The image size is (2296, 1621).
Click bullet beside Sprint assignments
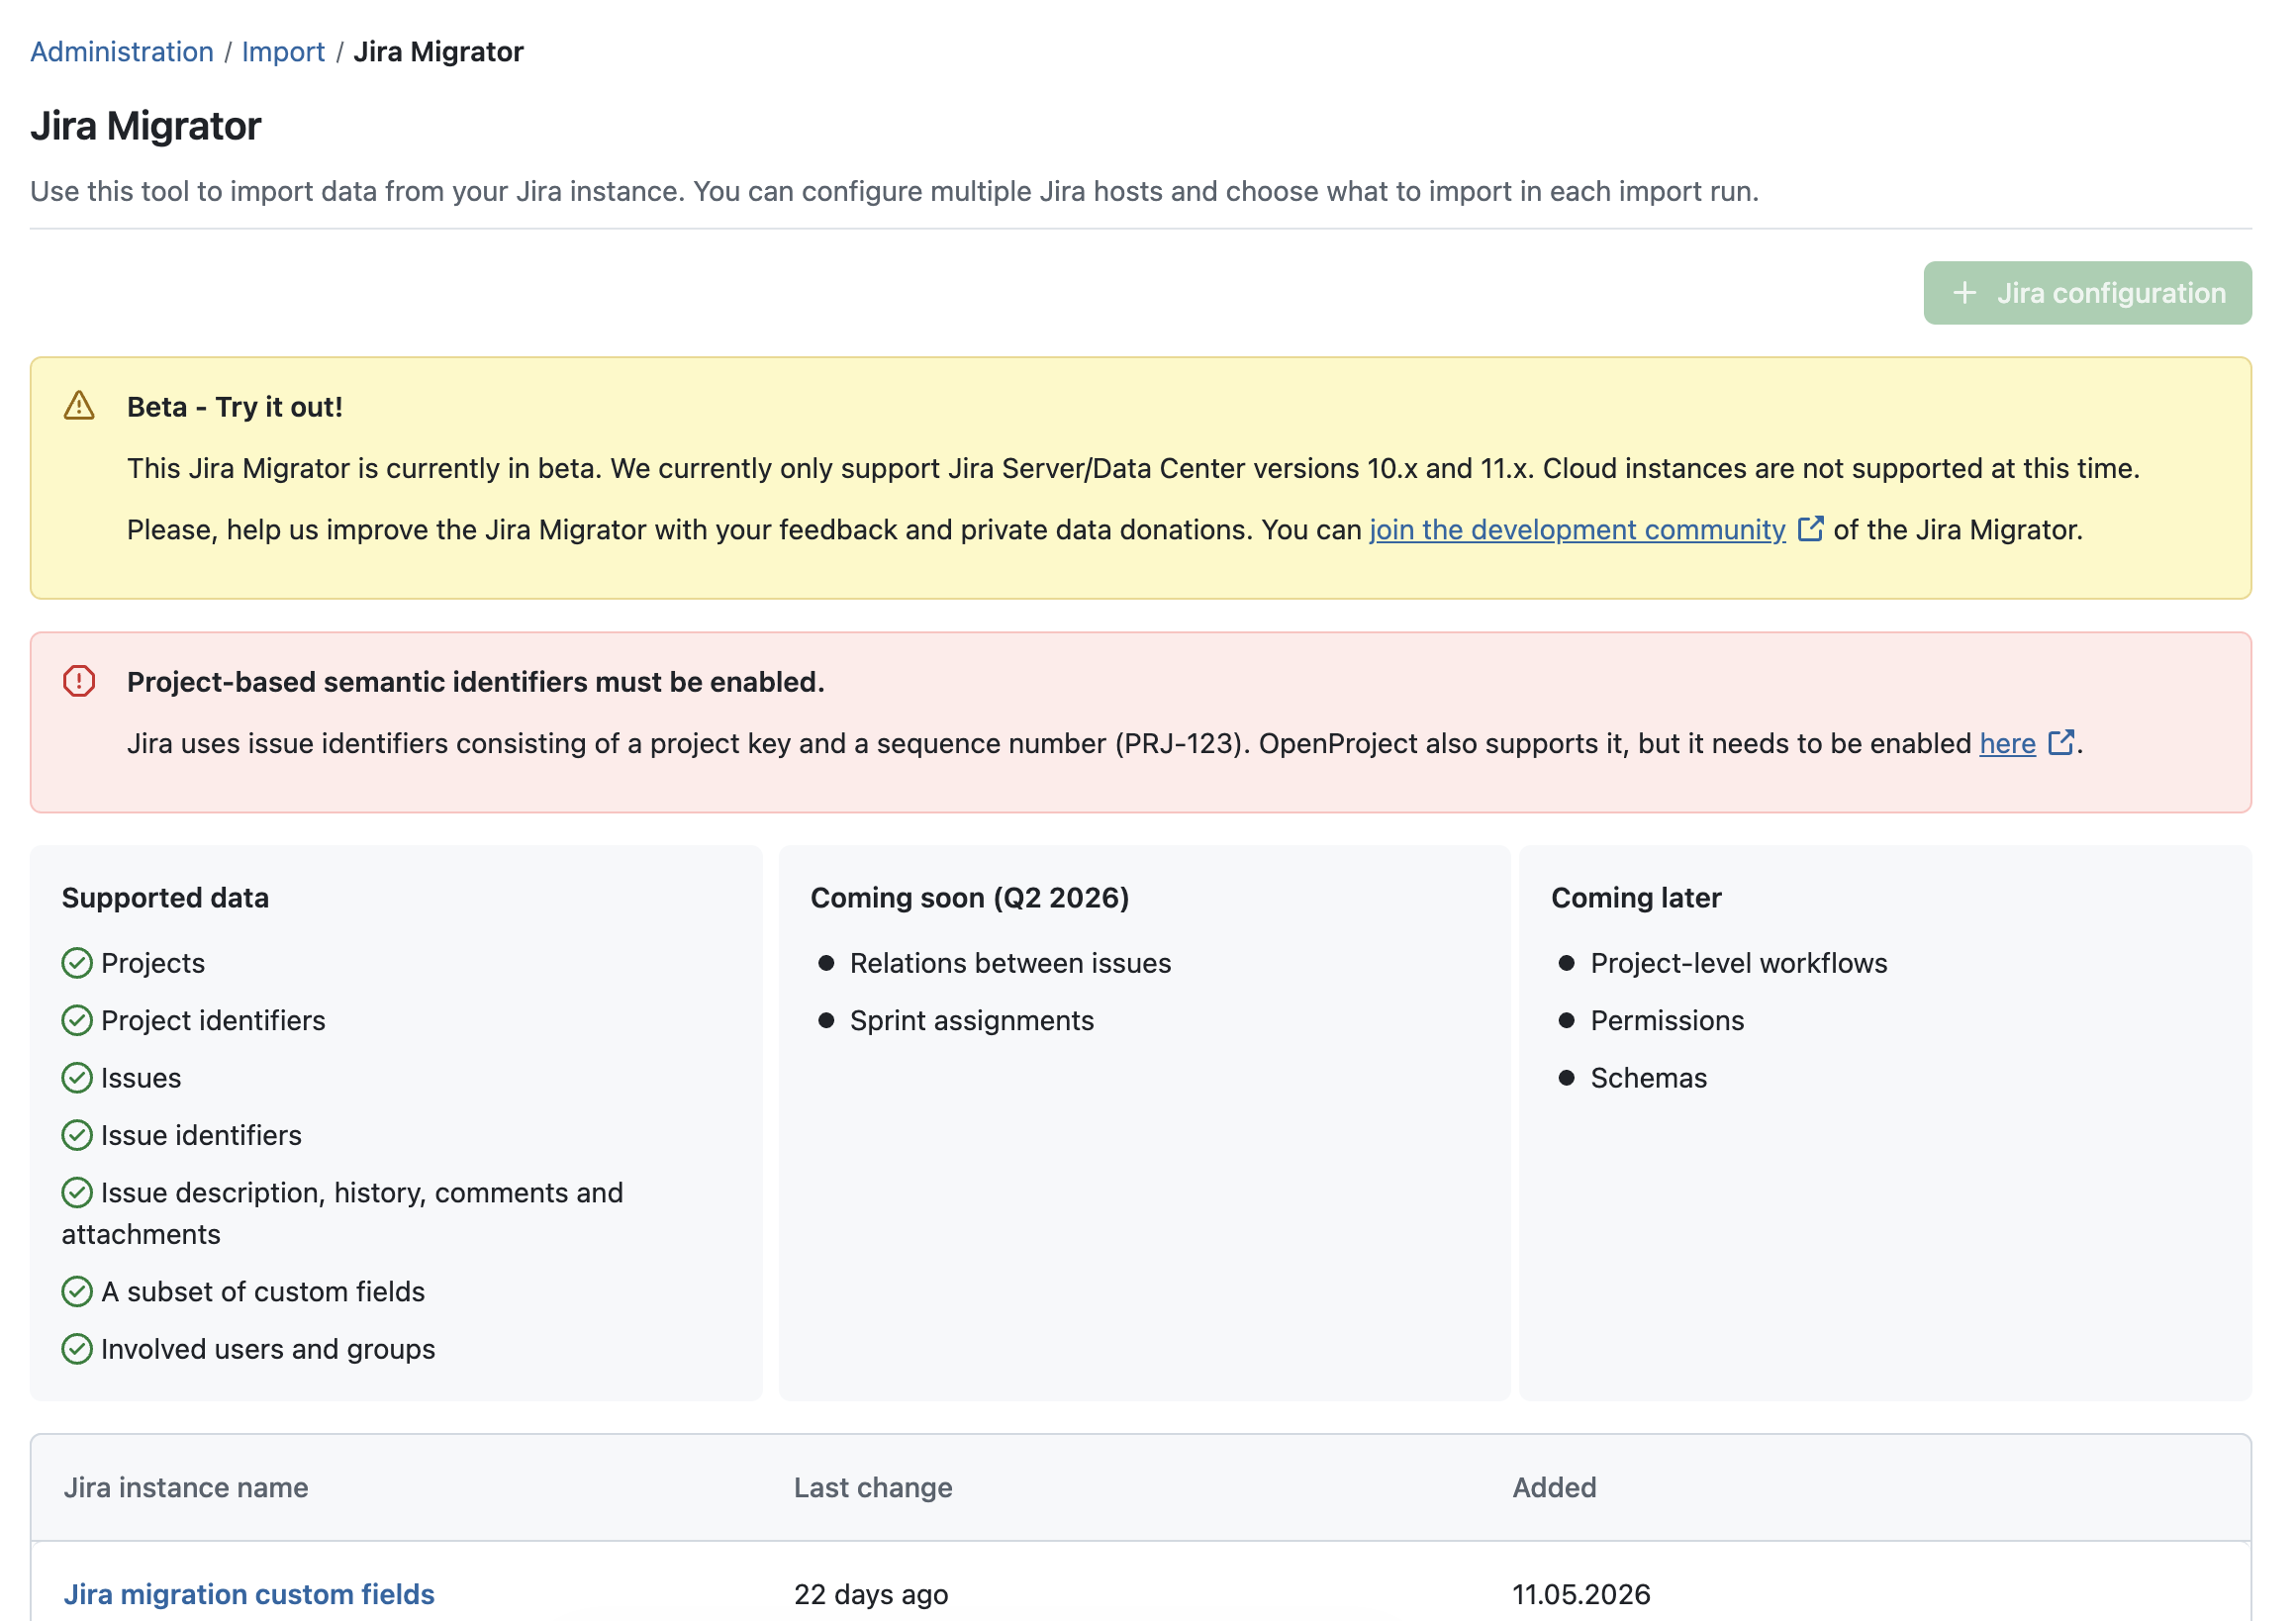pyautogui.click(x=826, y=1021)
